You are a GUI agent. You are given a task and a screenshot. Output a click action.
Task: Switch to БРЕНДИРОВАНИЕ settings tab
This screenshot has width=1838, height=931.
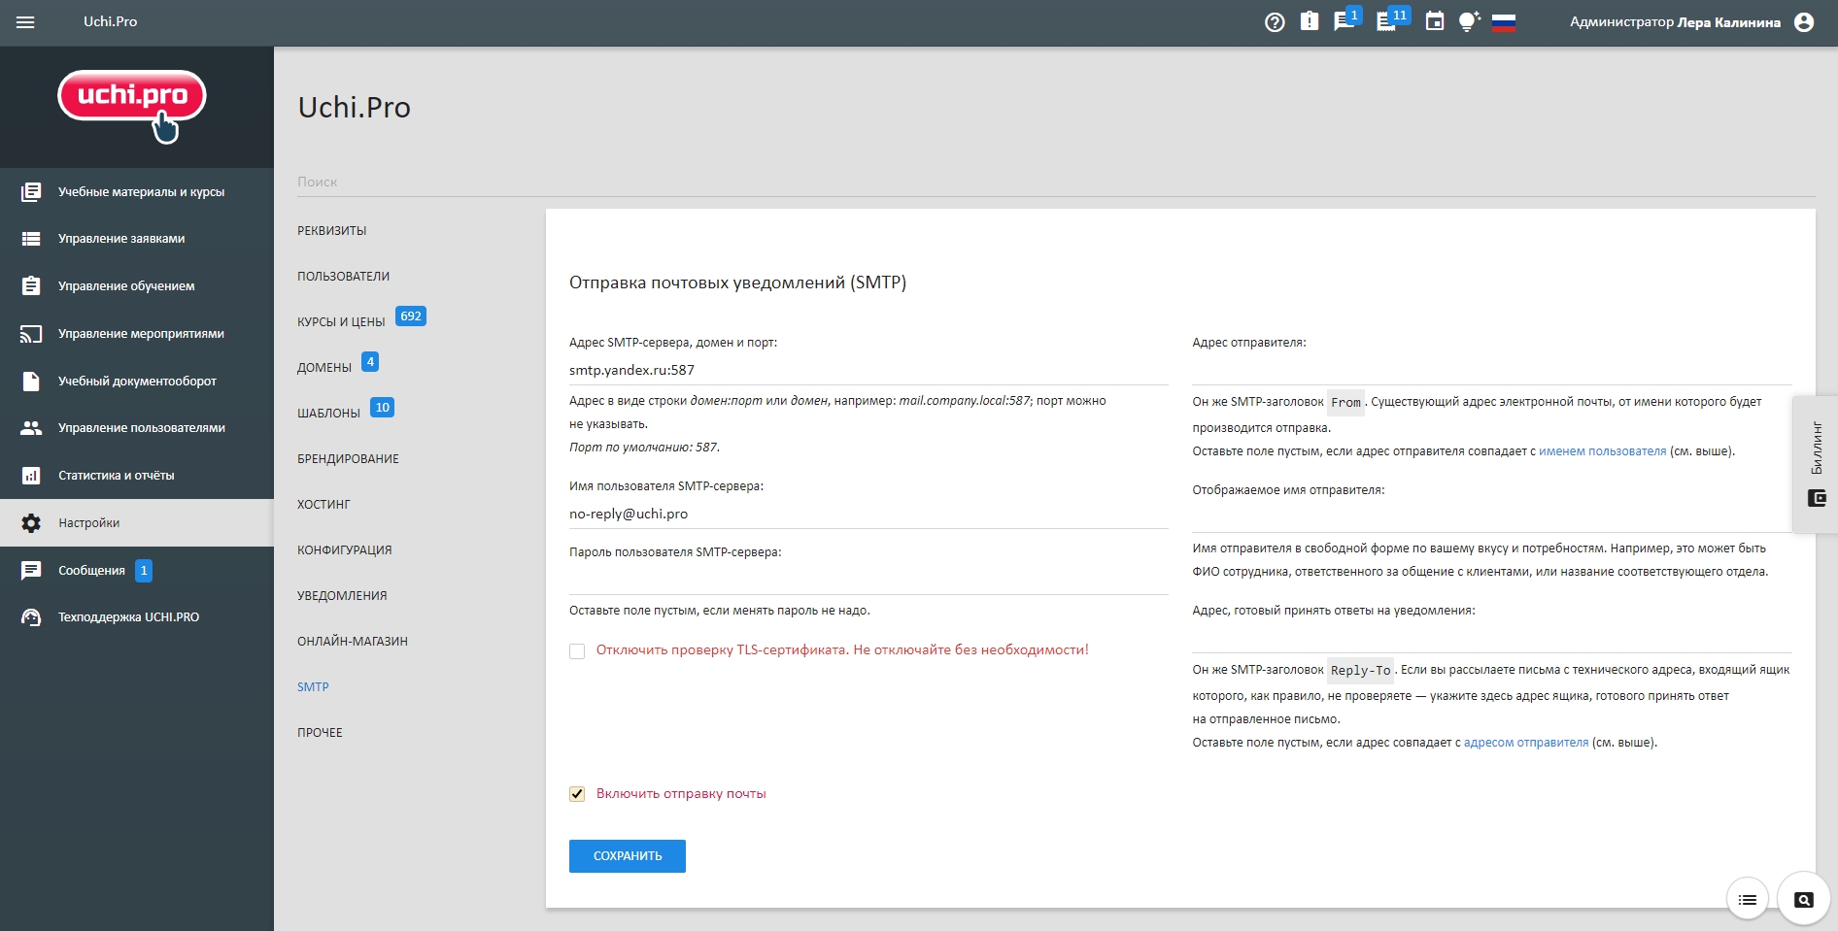coord(348,459)
